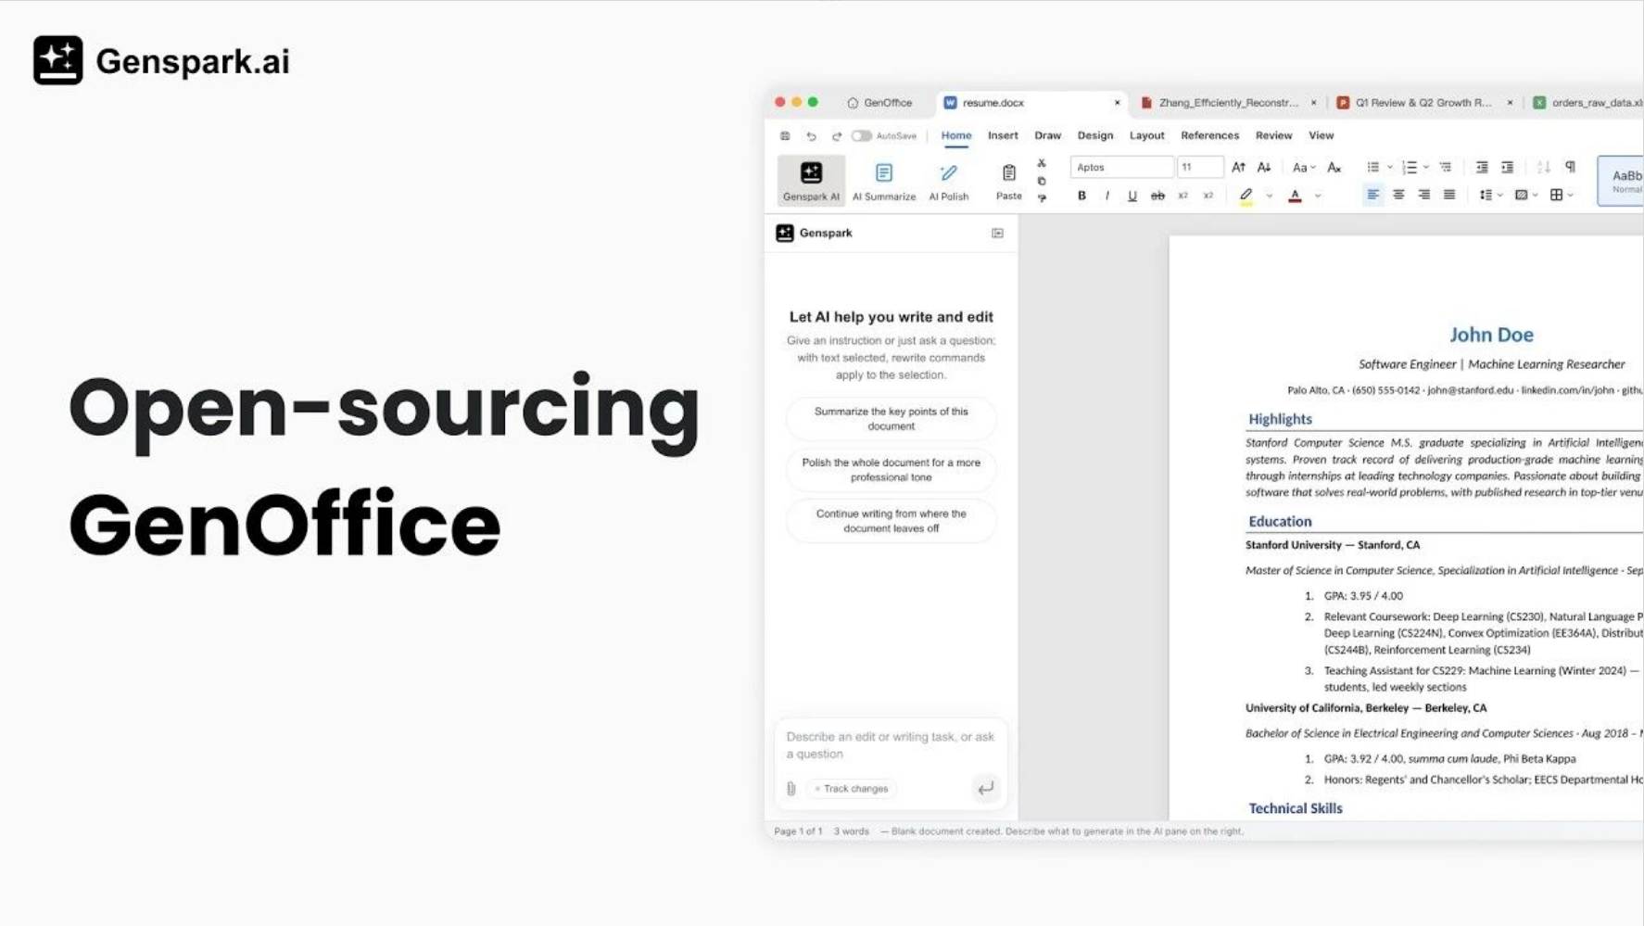Click "Continue writing from where the document leaves off"
This screenshot has width=1644, height=926.
point(891,521)
